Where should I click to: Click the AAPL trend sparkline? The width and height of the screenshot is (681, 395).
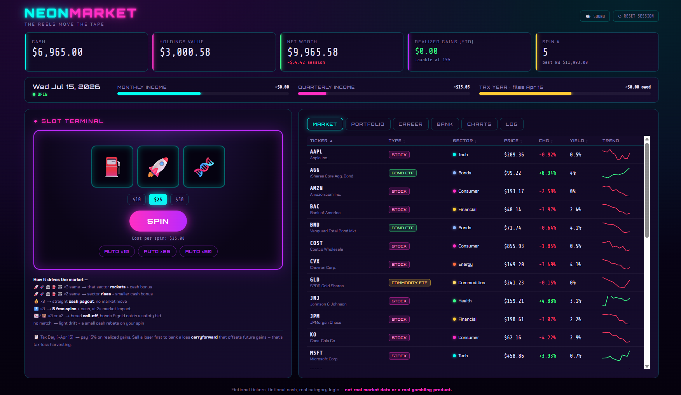(616, 154)
